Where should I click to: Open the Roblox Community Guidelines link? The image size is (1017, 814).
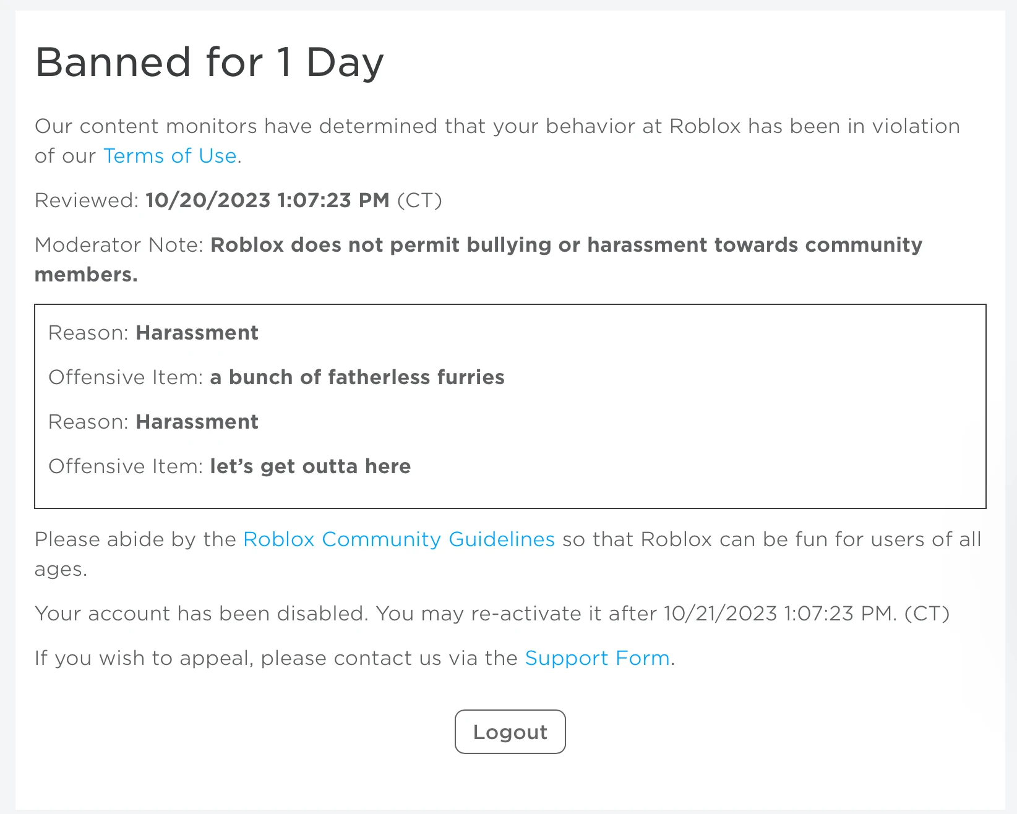[x=398, y=539]
